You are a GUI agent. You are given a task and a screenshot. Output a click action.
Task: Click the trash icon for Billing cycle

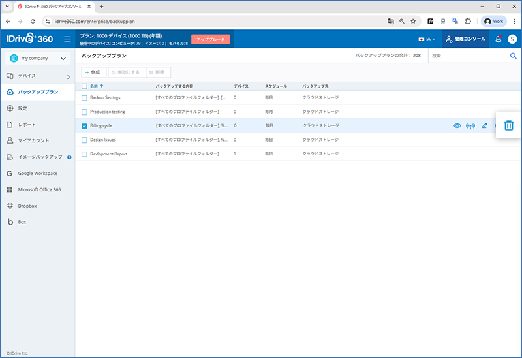pyautogui.click(x=509, y=125)
